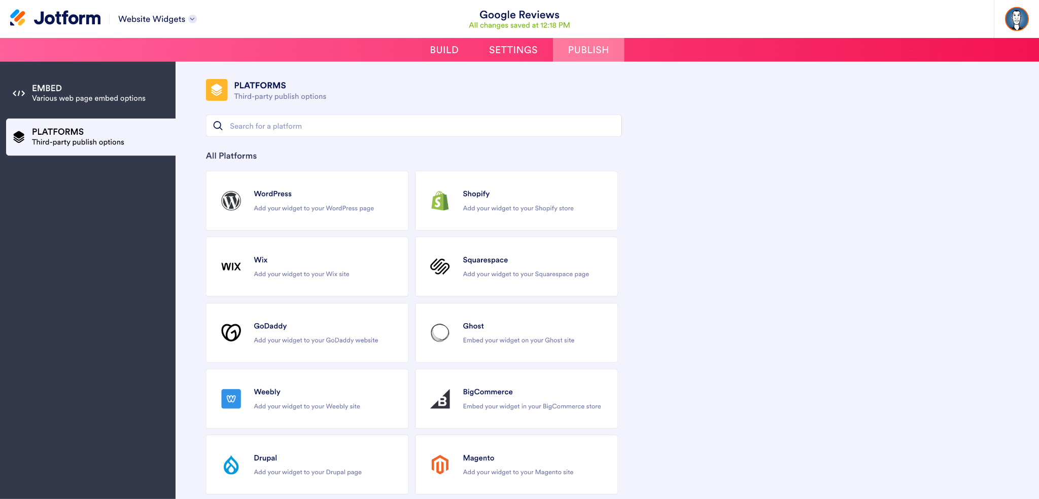Click 'Add your widget to your Drupal page'

coord(307,472)
